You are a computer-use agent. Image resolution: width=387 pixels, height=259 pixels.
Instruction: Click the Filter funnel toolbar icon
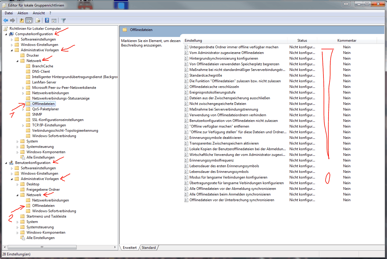click(x=64, y=21)
